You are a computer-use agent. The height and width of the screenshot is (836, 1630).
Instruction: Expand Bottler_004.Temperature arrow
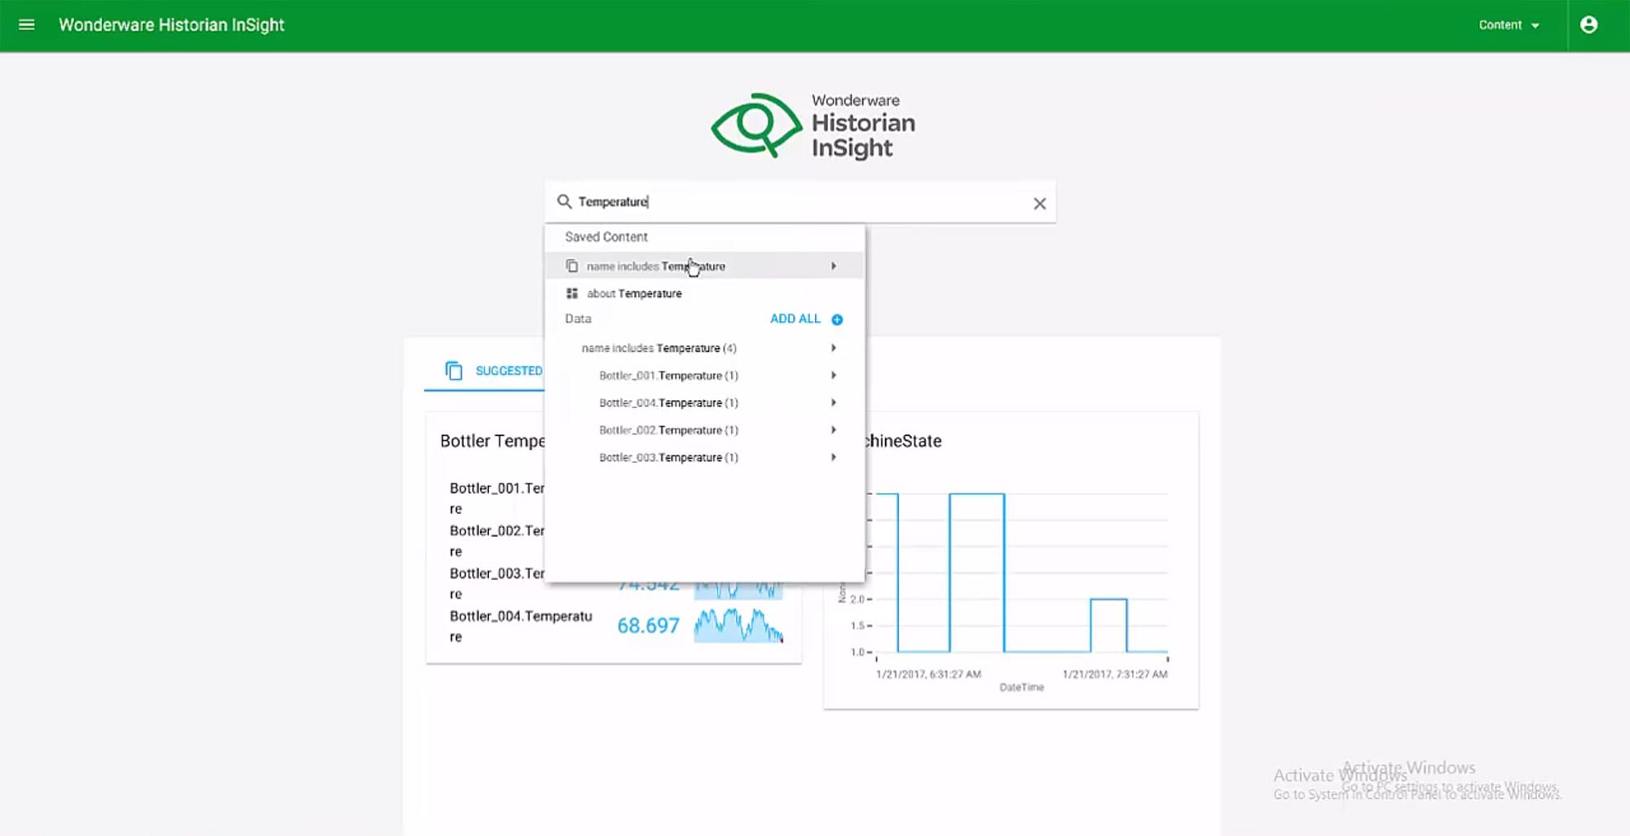coord(833,403)
